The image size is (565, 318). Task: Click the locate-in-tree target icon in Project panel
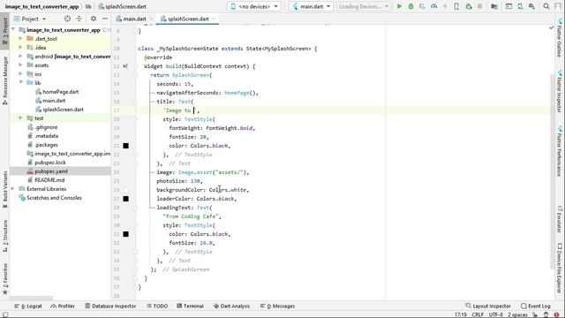[67, 19]
